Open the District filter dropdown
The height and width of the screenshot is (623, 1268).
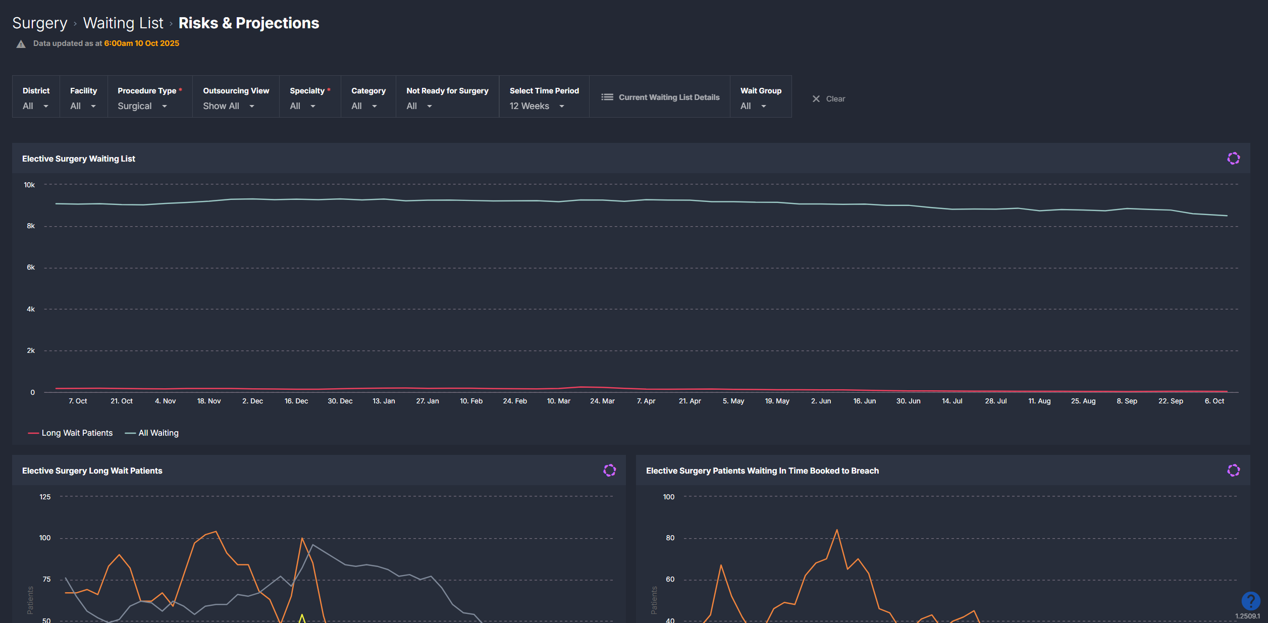coord(35,106)
